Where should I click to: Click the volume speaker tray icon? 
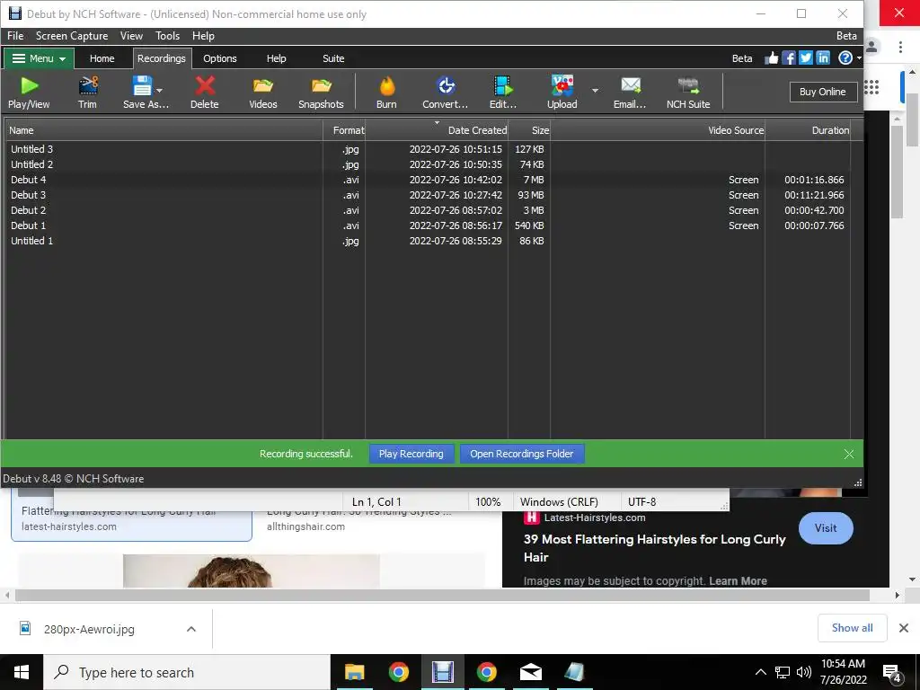803,672
